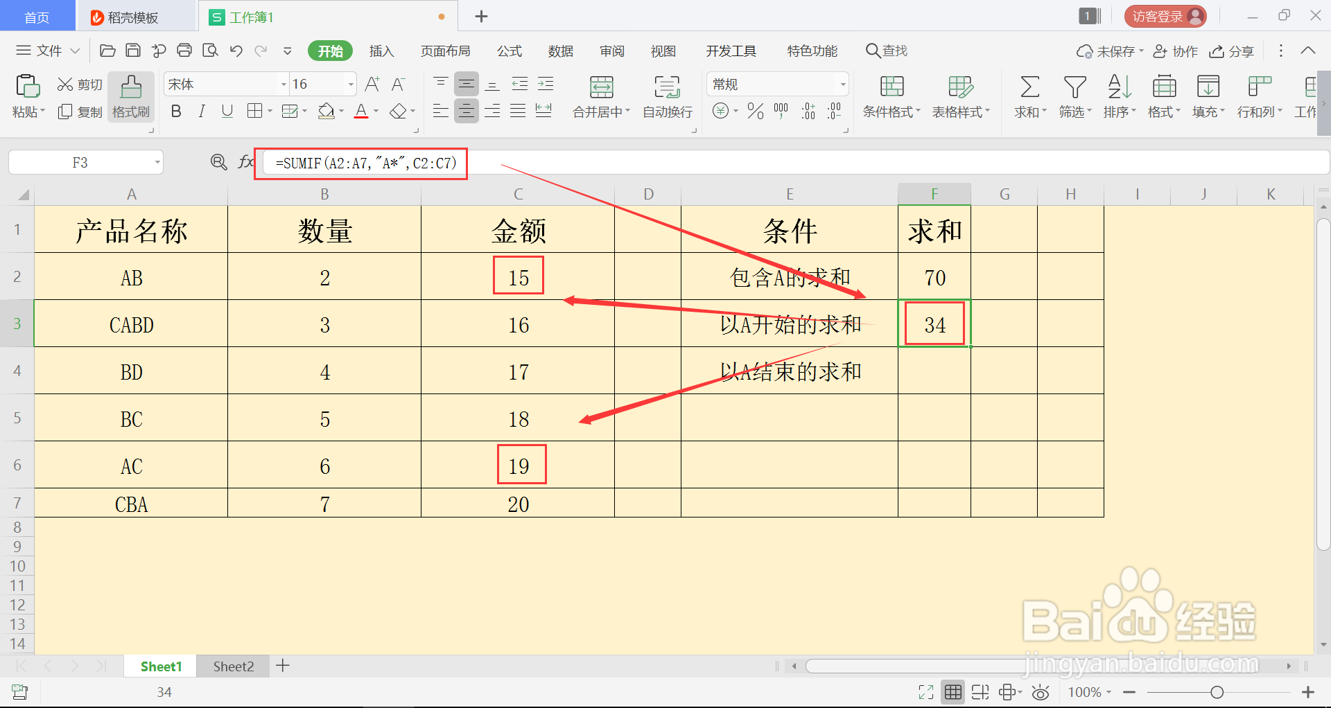The width and height of the screenshot is (1331, 708).
Task: Switch to normal grid view in status bar
Action: (x=953, y=692)
